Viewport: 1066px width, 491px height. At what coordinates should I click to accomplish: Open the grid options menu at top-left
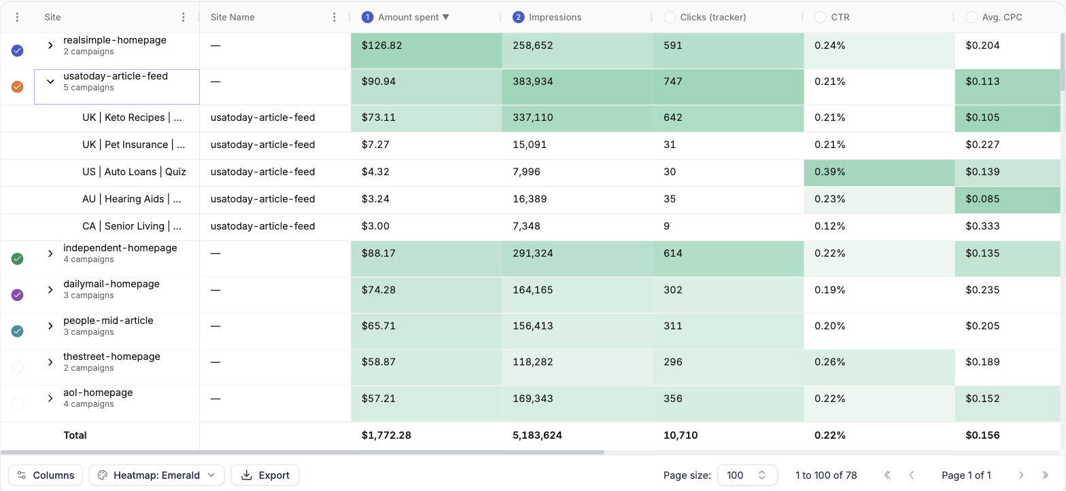coord(18,17)
